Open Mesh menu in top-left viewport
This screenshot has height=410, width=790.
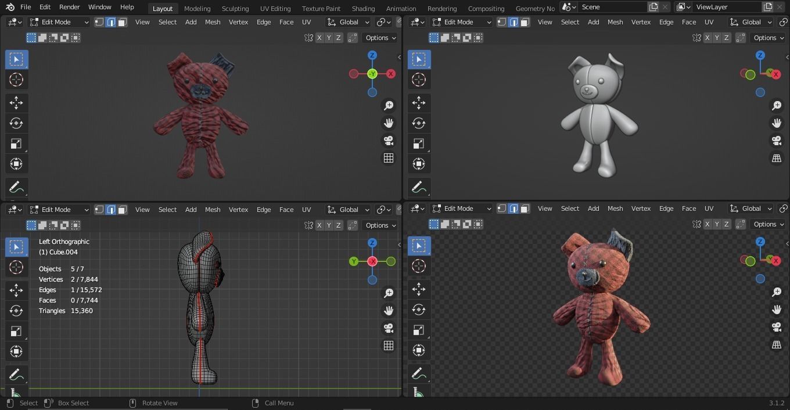(213, 22)
